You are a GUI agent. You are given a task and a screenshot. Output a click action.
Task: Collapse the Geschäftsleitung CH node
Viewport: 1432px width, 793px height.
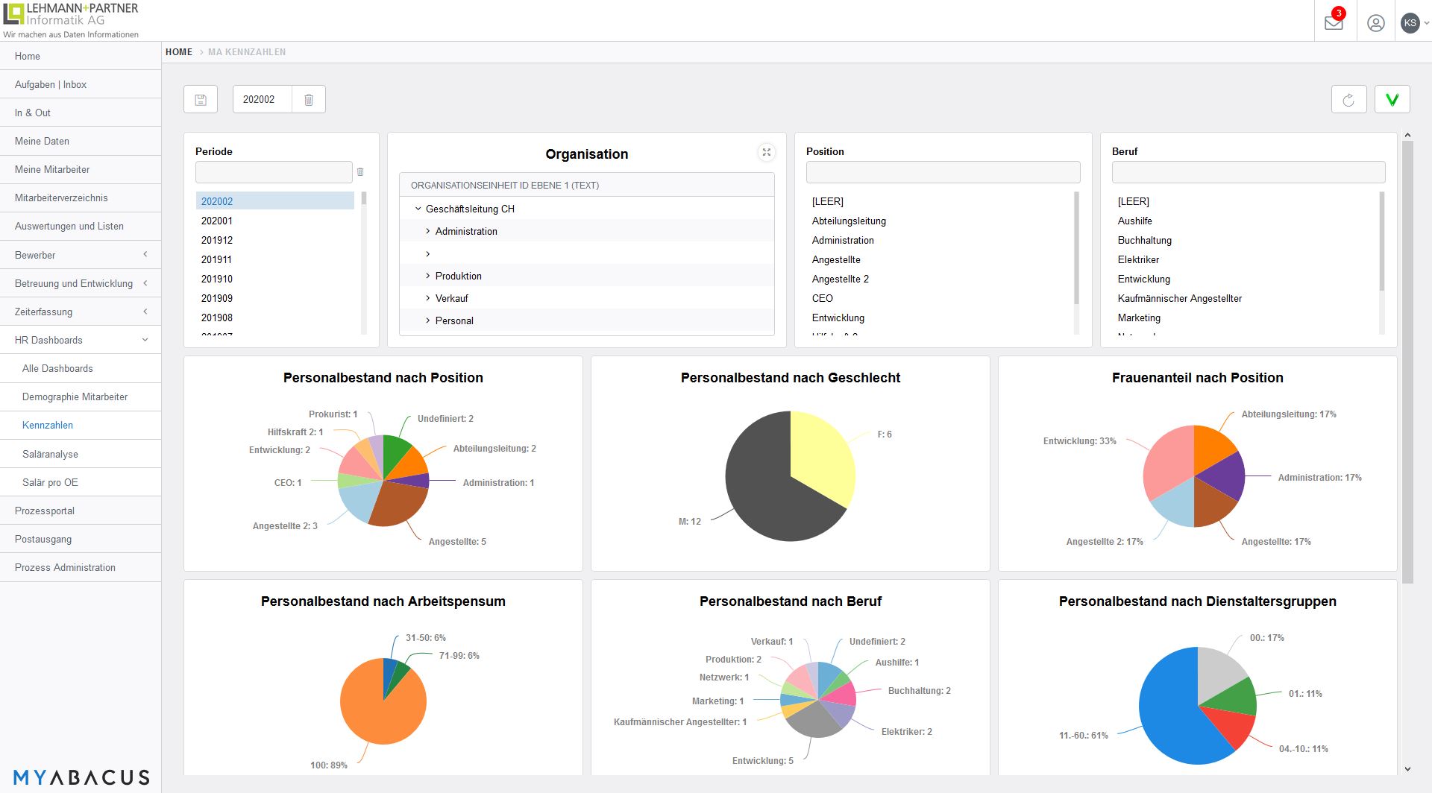(418, 209)
